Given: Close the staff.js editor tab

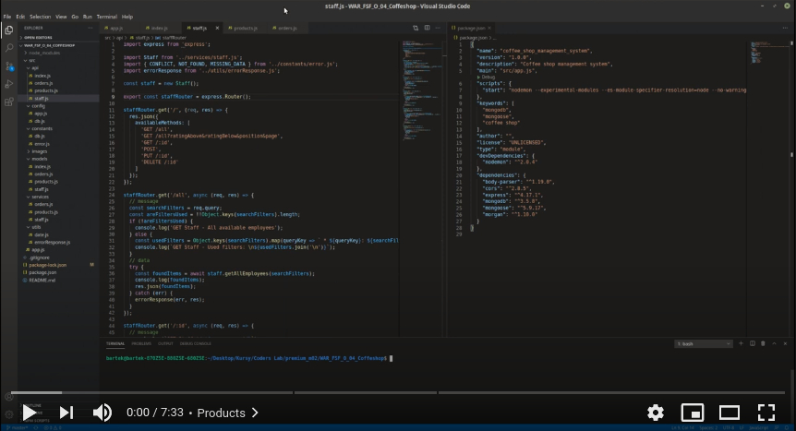Looking at the screenshot, I should point(217,28).
